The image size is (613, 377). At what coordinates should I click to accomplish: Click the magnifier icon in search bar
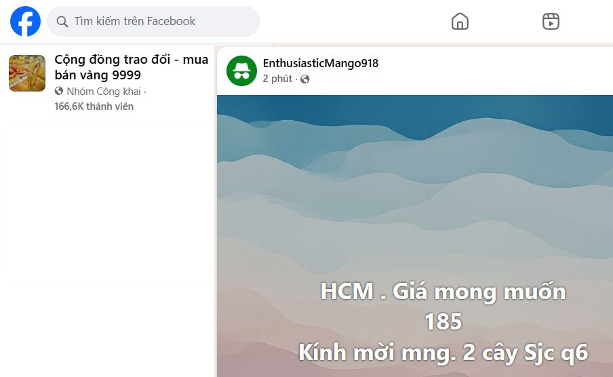62,22
